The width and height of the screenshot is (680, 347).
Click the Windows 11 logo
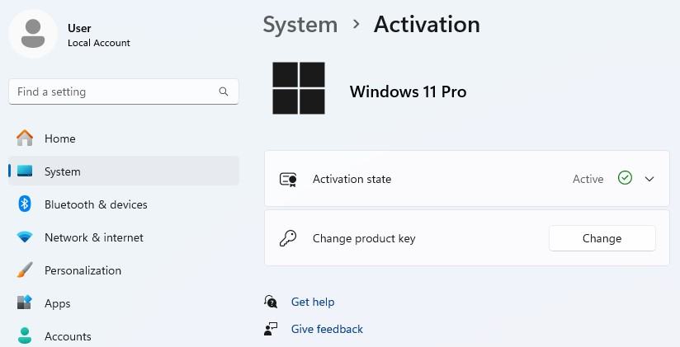[x=299, y=88]
